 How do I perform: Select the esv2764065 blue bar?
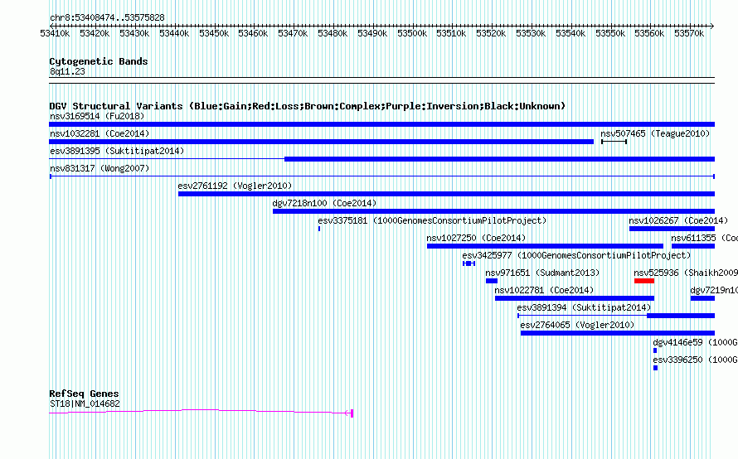(618, 333)
